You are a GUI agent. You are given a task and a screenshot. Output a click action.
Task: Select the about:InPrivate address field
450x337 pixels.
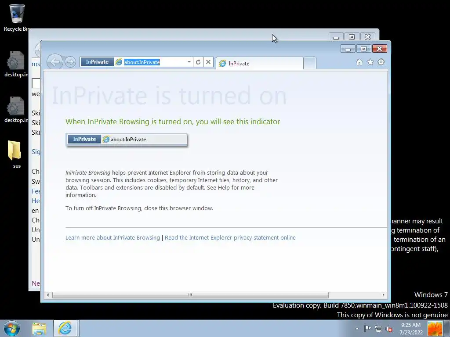[154, 62]
